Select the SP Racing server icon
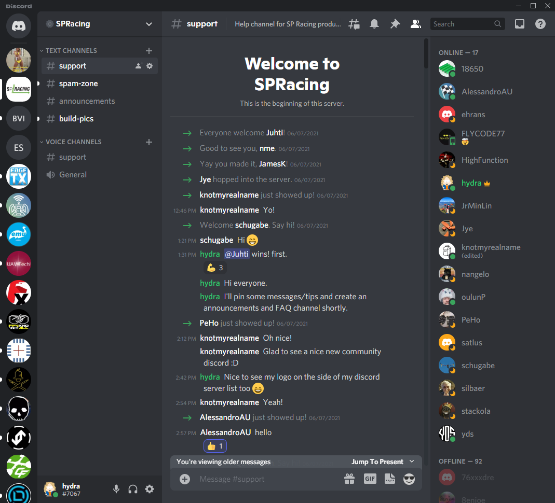Viewport: 555px width, 503px height. [x=18, y=89]
